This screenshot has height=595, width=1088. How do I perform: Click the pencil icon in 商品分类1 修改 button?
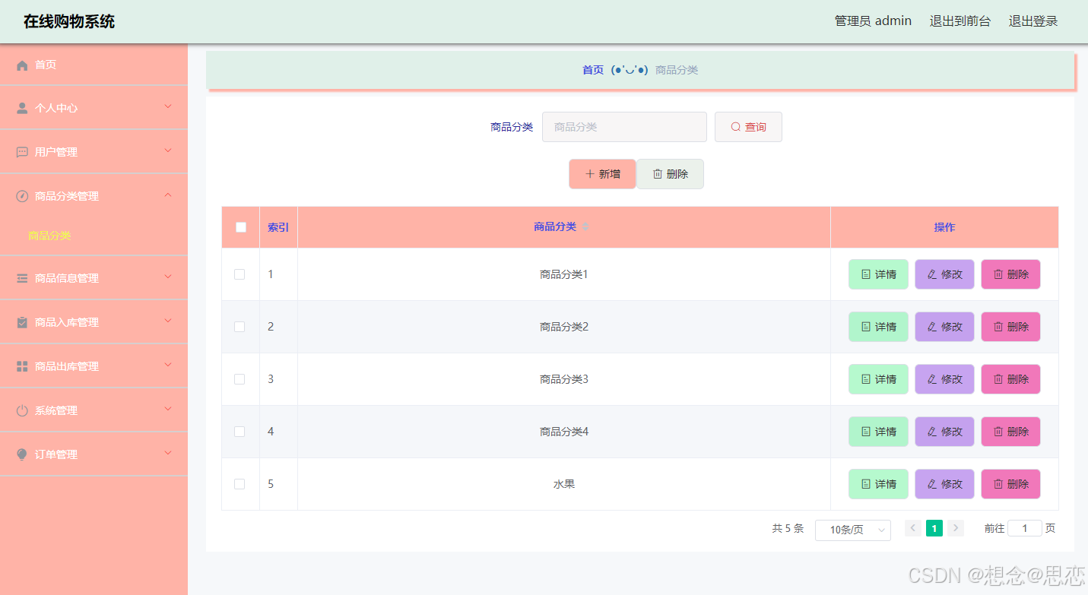932,274
